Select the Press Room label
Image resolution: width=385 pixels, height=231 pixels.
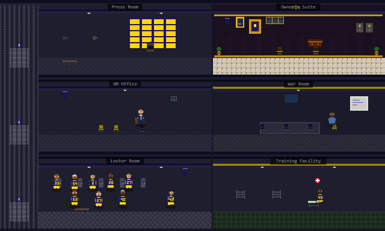(x=125, y=7)
